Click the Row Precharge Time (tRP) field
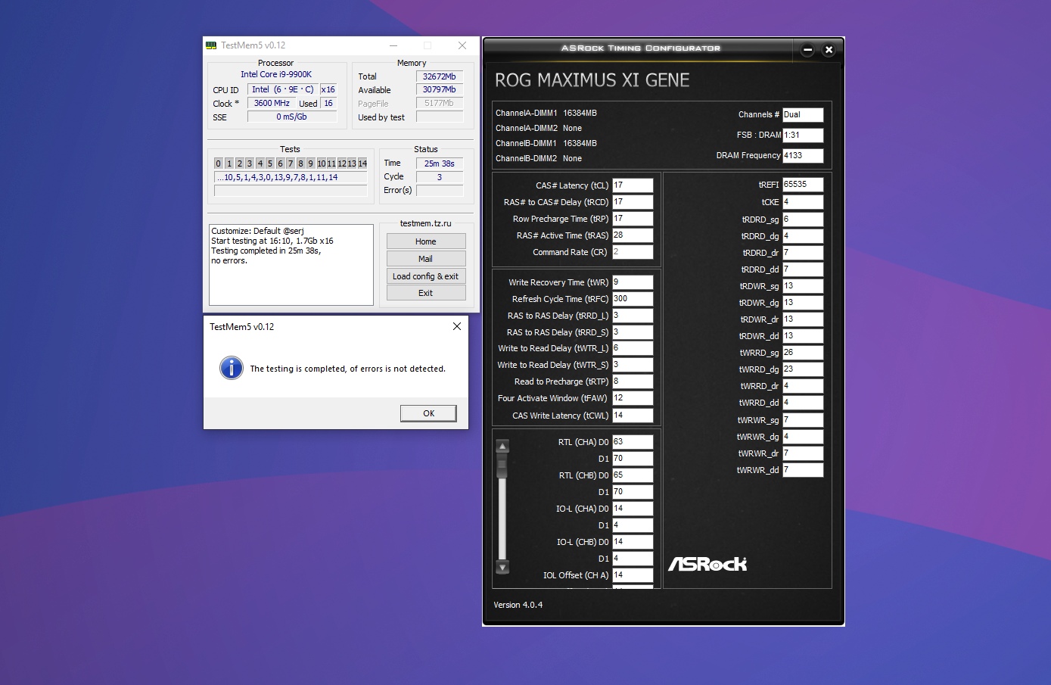This screenshot has height=685, width=1051. 633,219
